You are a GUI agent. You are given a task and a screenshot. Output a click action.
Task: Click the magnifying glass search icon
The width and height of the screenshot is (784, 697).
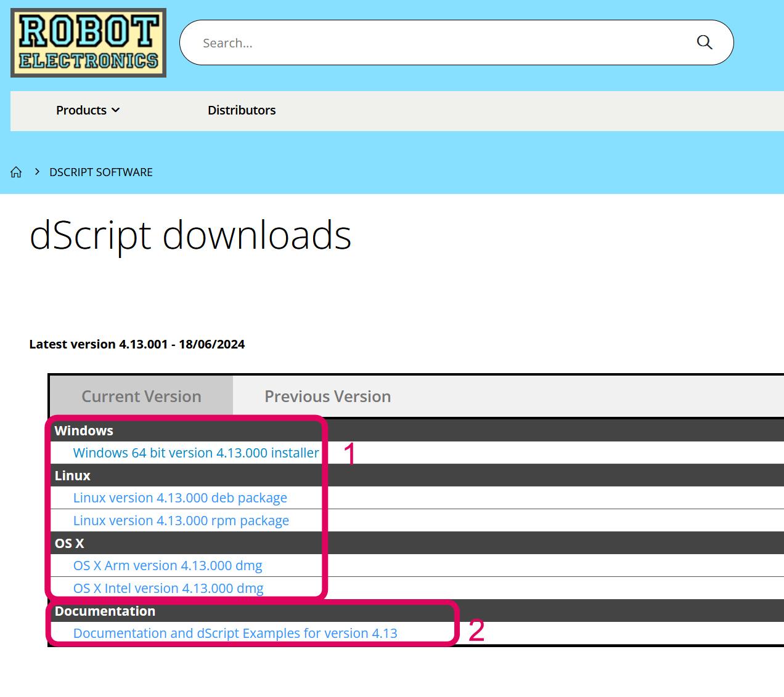[x=704, y=42]
